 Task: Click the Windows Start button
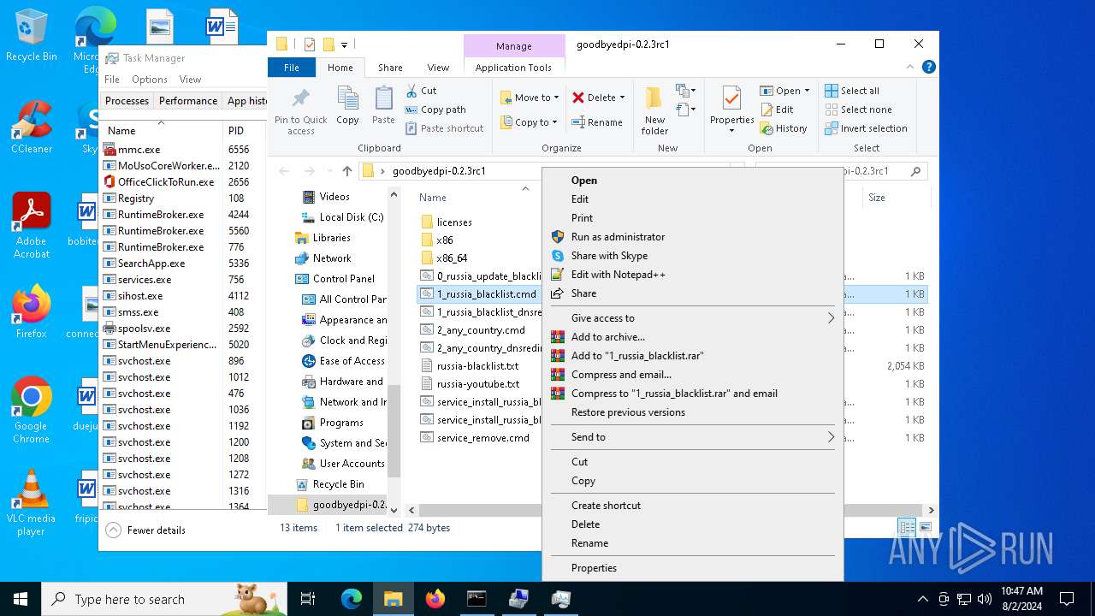tap(21, 599)
